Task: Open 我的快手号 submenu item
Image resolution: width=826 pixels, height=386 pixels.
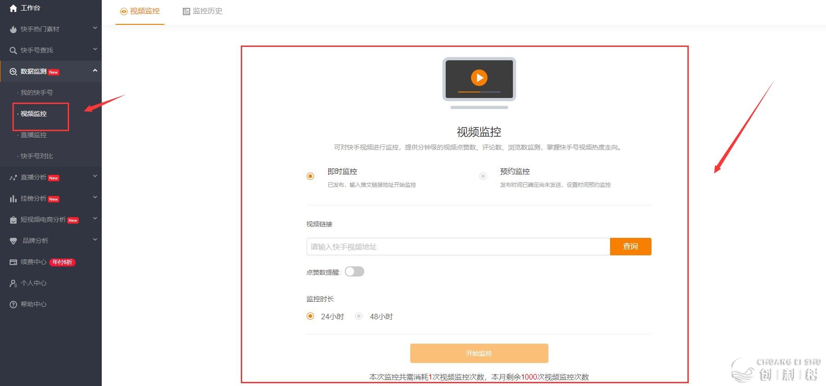Action: [x=36, y=93]
